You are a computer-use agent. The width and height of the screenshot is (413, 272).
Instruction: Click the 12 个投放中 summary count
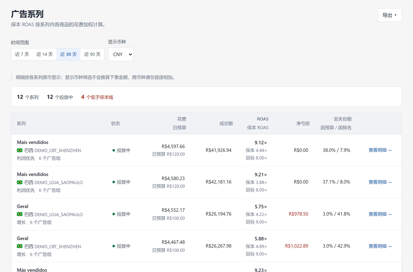click(60, 97)
